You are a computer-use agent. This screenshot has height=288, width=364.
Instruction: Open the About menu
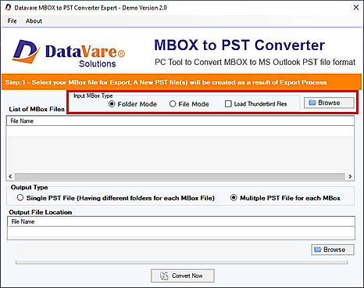34,21
